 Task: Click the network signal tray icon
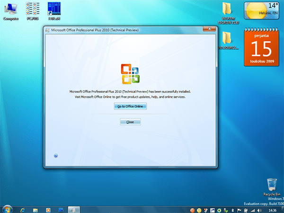(x=253, y=210)
